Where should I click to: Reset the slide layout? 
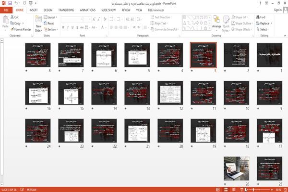pyautogui.click(x=48, y=23)
